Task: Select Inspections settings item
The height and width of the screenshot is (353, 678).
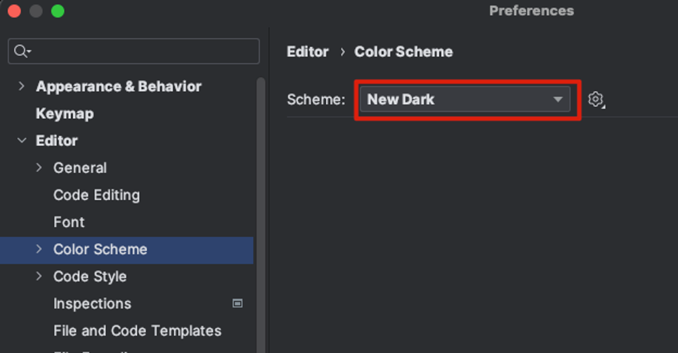Action: (x=92, y=304)
